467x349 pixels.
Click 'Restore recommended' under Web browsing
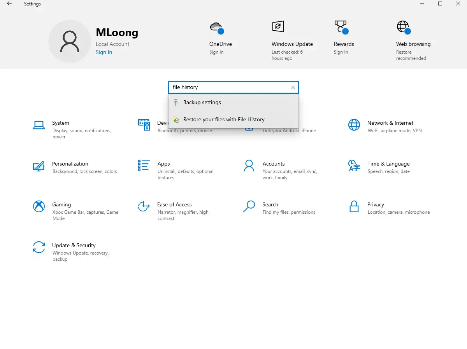pyautogui.click(x=411, y=55)
